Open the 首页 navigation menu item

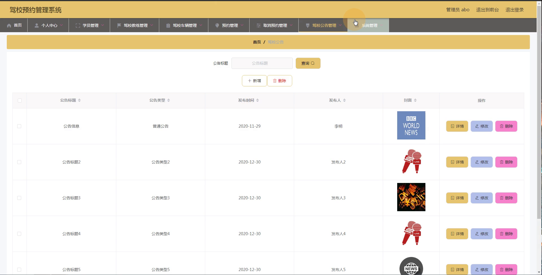pyautogui.click(x=14, y=25)
